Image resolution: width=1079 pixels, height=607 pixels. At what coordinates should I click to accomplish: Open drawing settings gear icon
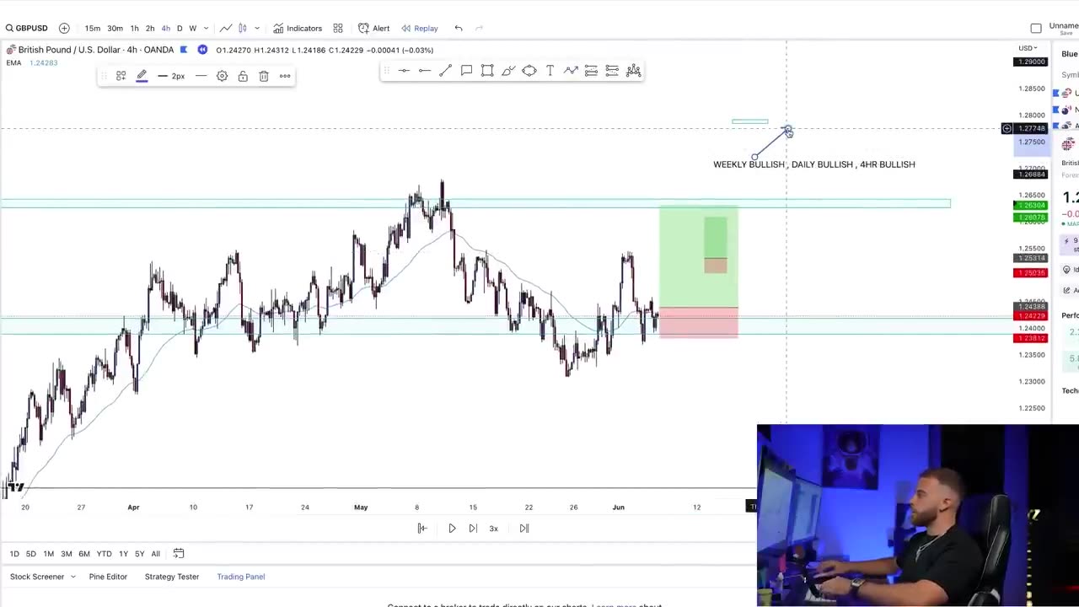222,76
